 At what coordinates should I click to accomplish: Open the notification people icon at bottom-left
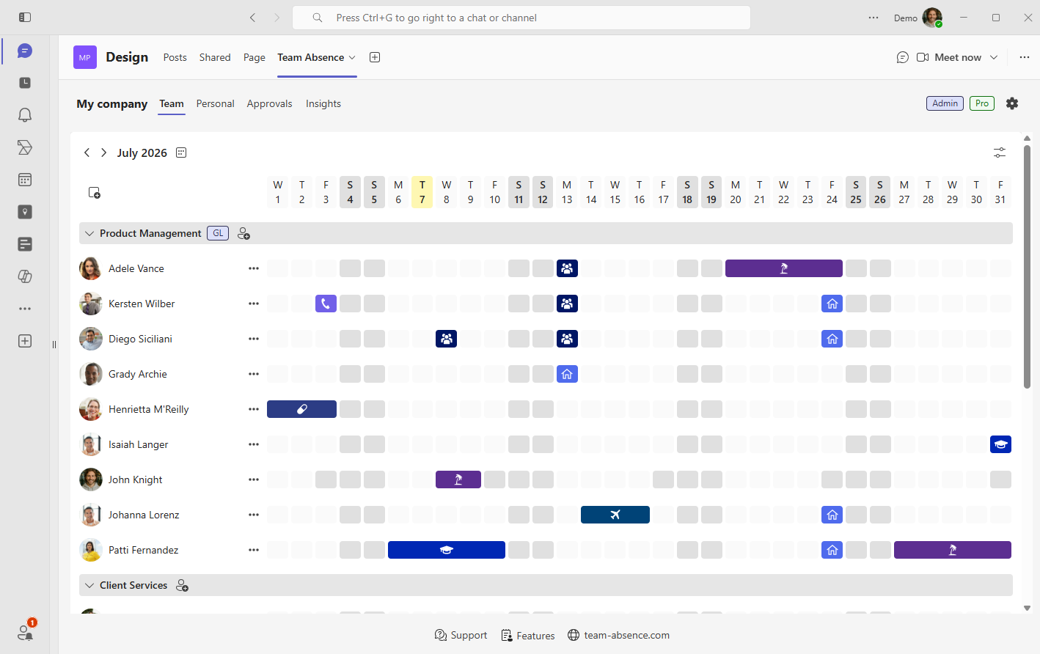coord(25,632)
